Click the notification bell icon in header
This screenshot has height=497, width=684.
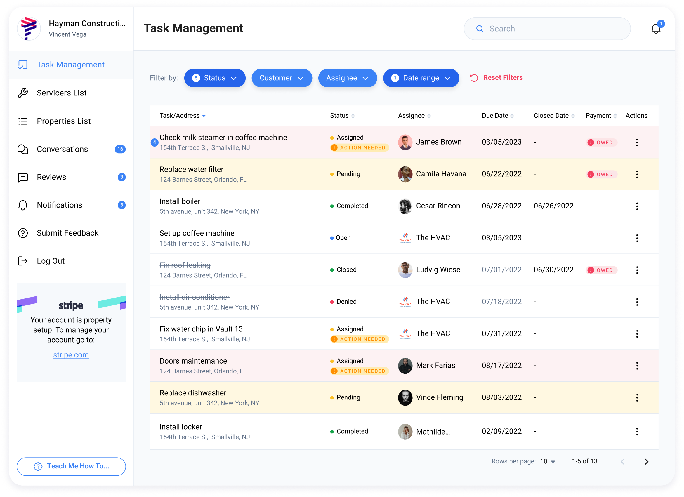[656, 29]
